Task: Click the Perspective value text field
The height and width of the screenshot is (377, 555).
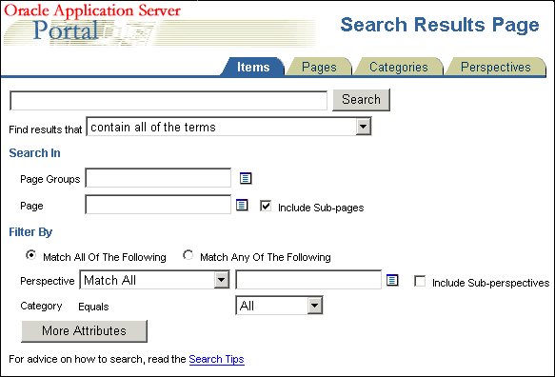Action: 308,280
